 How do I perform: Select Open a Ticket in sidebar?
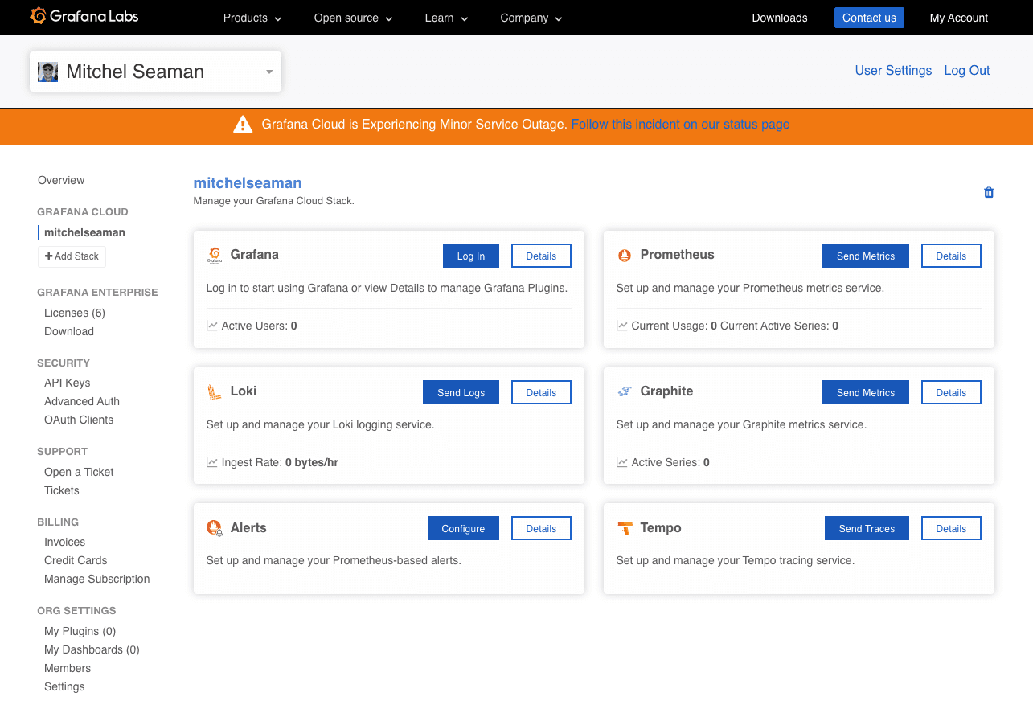(79, 472)
